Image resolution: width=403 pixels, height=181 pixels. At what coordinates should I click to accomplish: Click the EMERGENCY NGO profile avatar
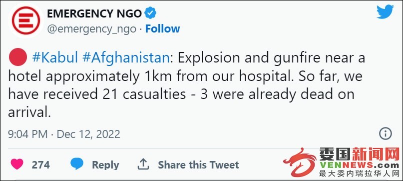(26, 20)
